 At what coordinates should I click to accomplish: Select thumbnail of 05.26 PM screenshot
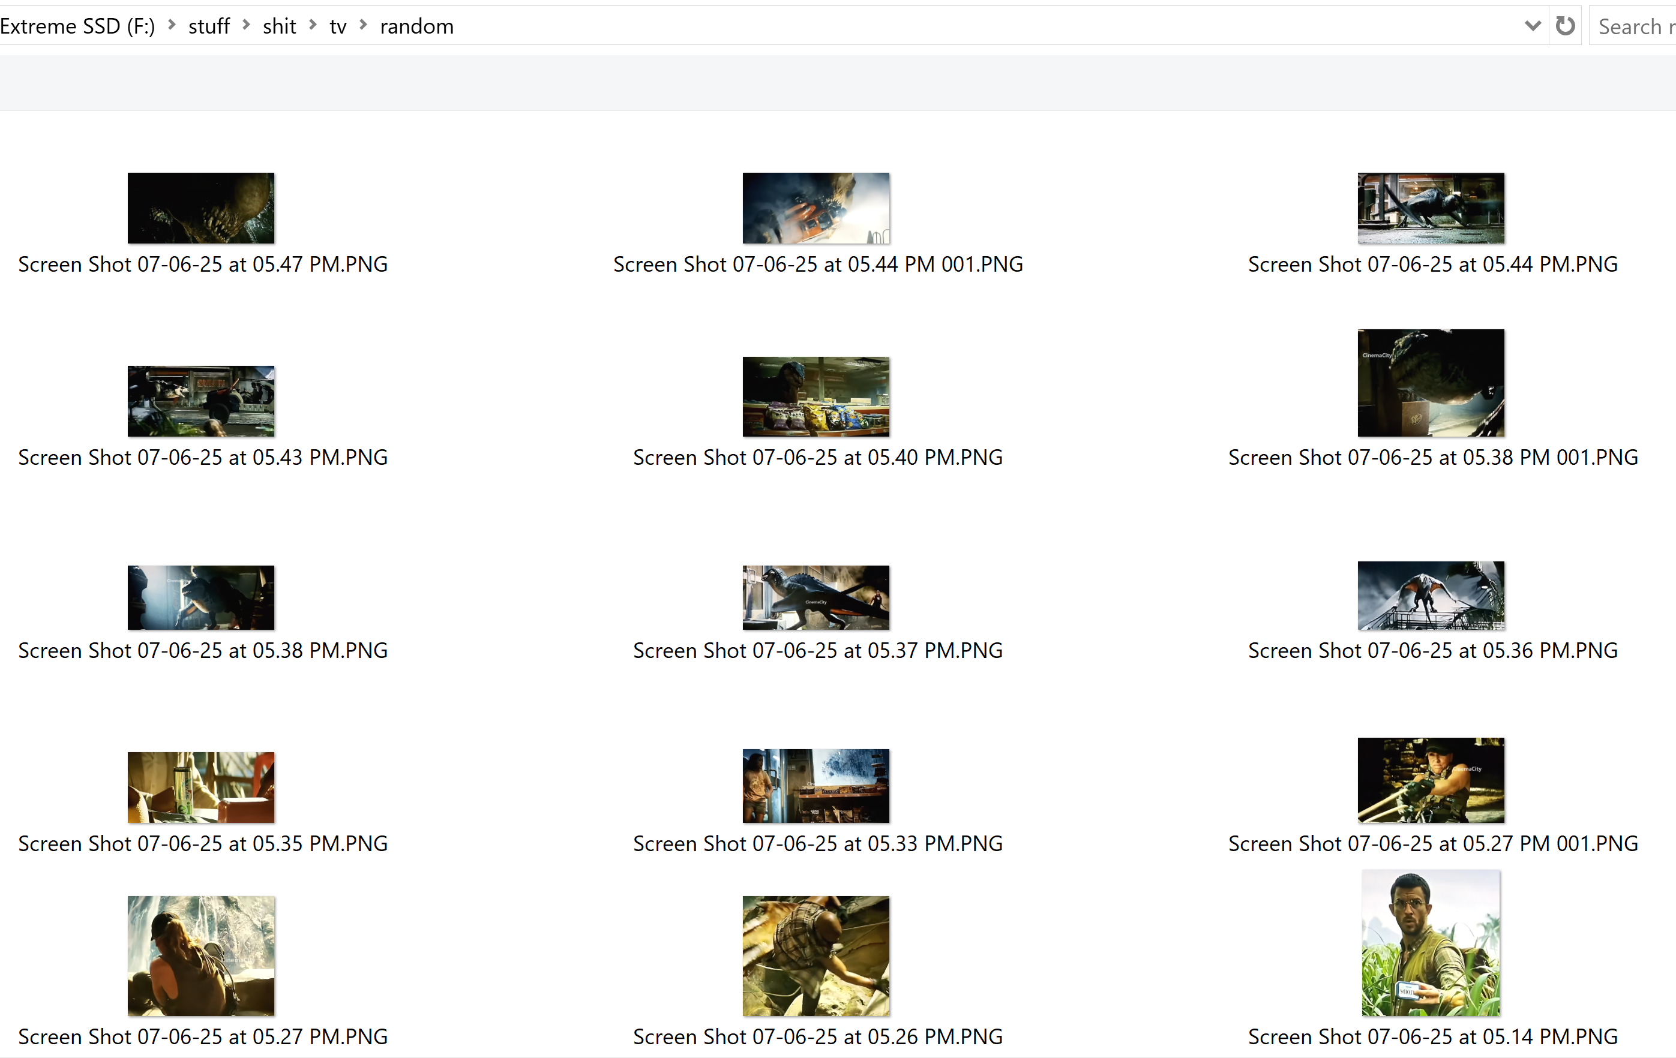coord(815,956)
